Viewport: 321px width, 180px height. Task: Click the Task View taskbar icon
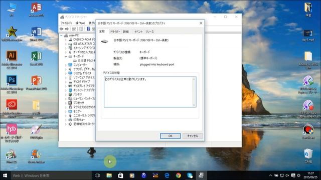pos(97,175)
